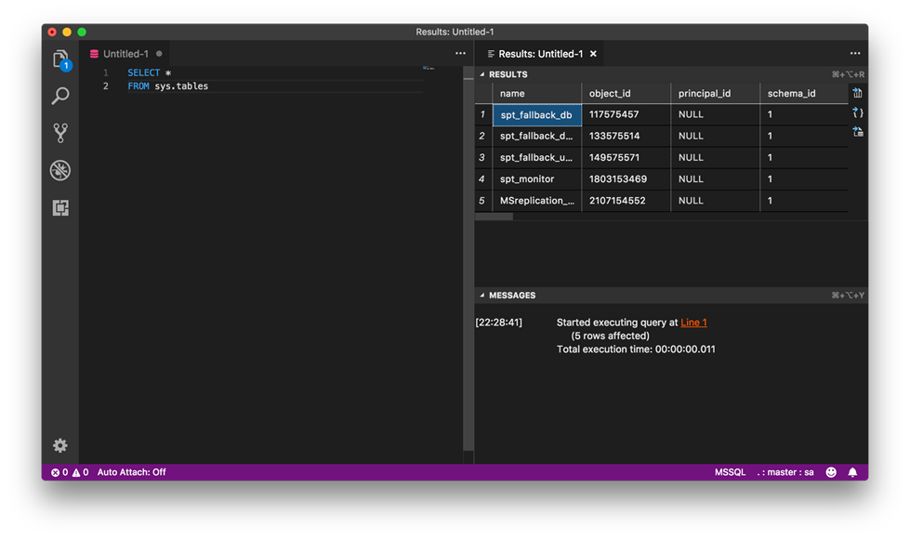Change the MSSQL language mode
Screen dimensions: 910x540
click(730, 472)
